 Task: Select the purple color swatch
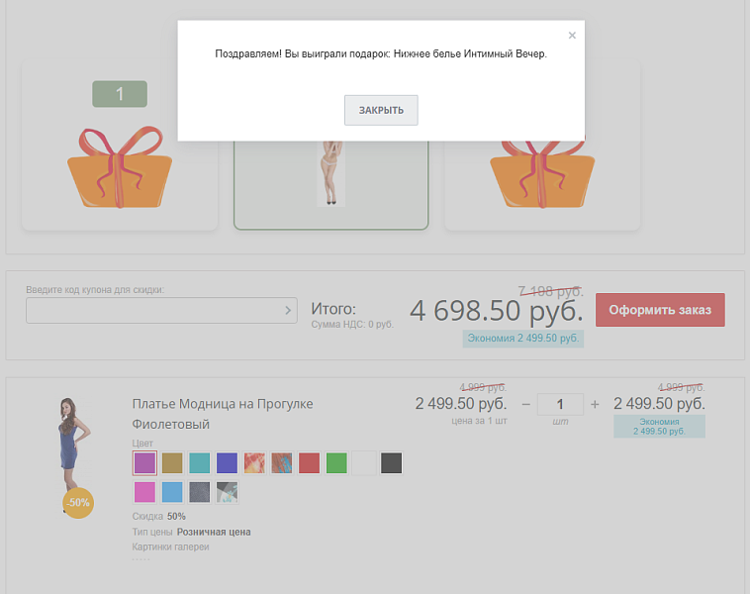144,462
